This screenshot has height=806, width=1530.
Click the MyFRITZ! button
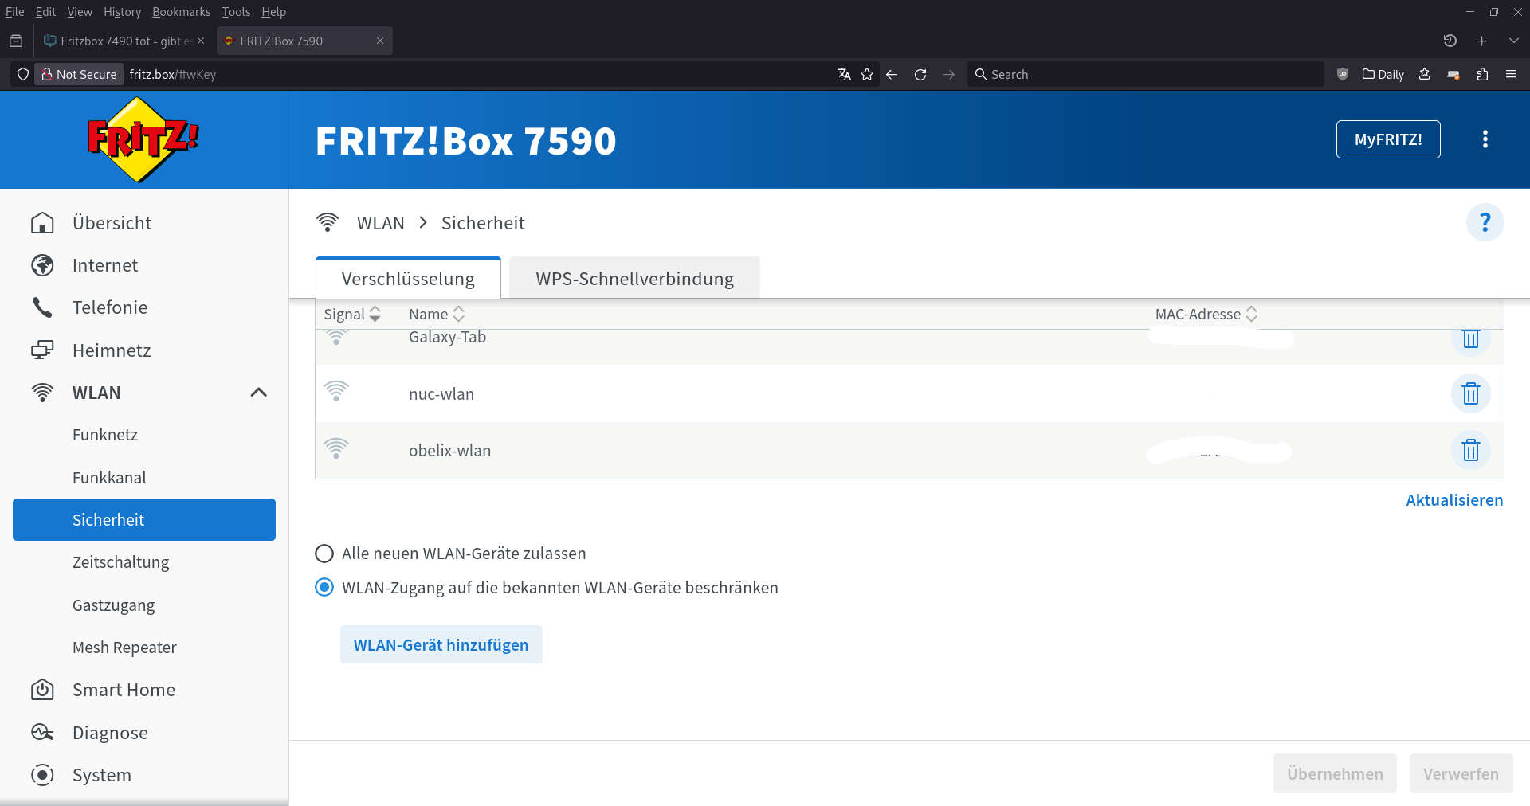[x=1388, y=139]
